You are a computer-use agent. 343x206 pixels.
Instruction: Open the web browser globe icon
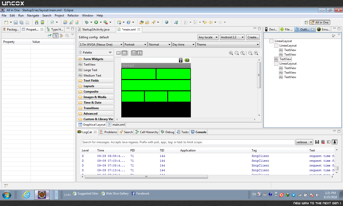(167, 22)
